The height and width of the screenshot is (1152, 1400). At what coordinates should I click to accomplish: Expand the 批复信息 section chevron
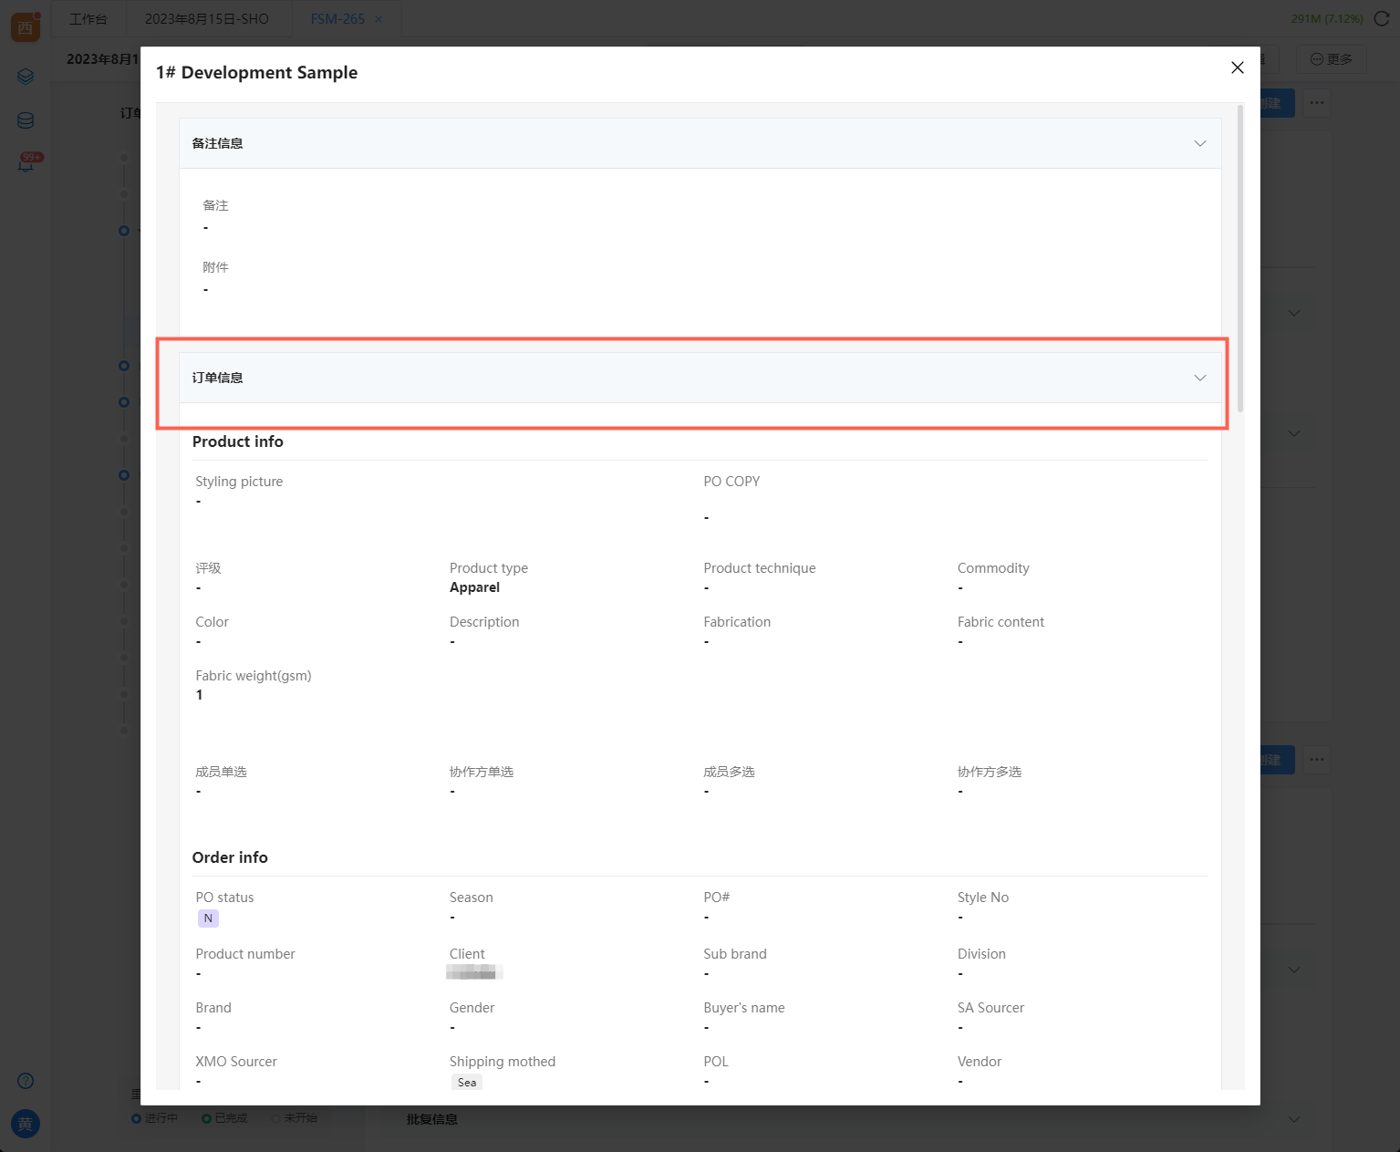click(1294, 1119)
